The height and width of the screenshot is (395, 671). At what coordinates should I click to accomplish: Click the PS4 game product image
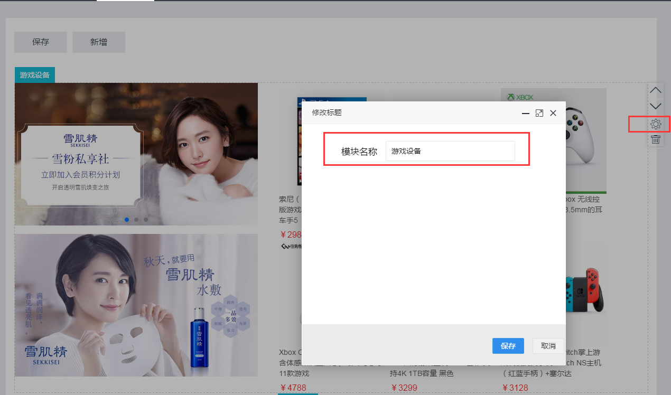[299, 141]
